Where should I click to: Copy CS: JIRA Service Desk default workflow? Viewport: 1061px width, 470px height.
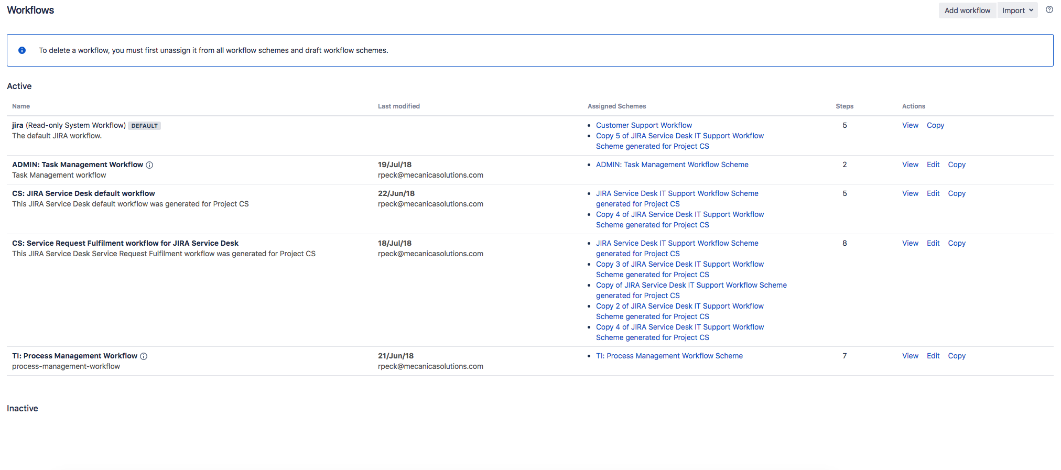[x=957, y=193]
